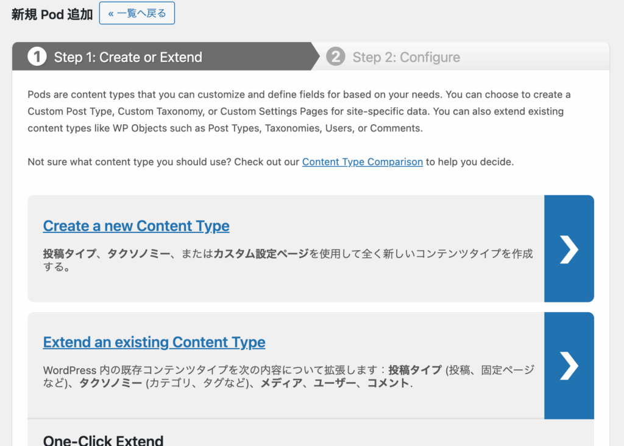Screen dimensions: 624x446
Task: Select the Step 1: Create or Extend tab label
Action: click(128, 58)
